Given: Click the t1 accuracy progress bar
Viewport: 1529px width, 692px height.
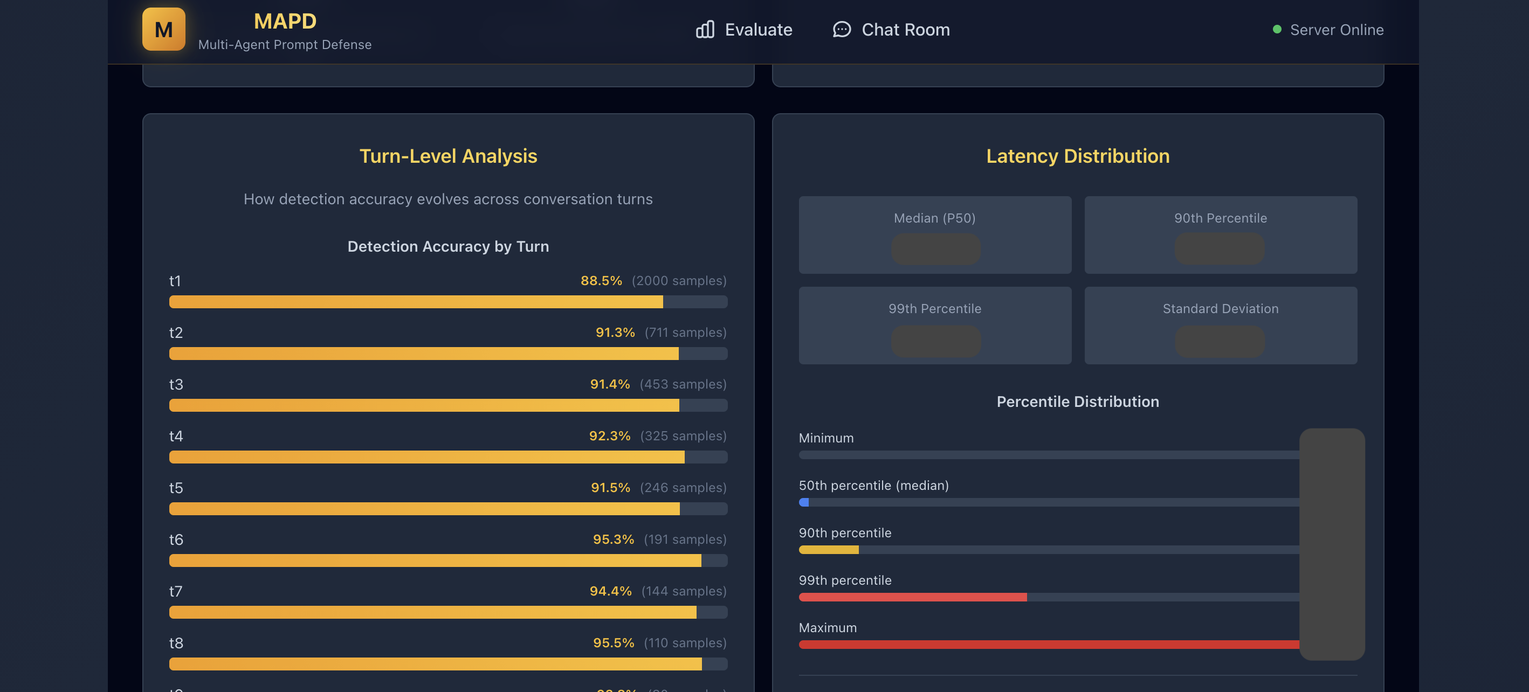Looking at the screenshot, I should [447, 301].
